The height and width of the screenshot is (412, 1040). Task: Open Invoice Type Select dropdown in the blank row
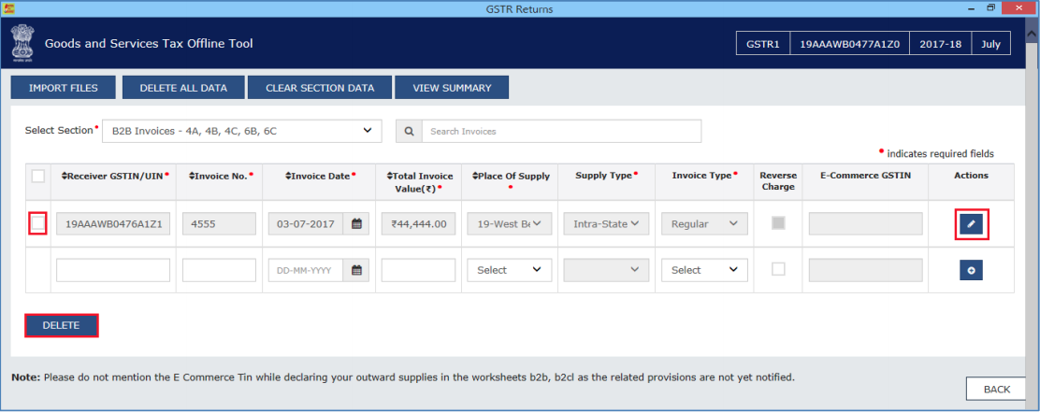point(704,270)
